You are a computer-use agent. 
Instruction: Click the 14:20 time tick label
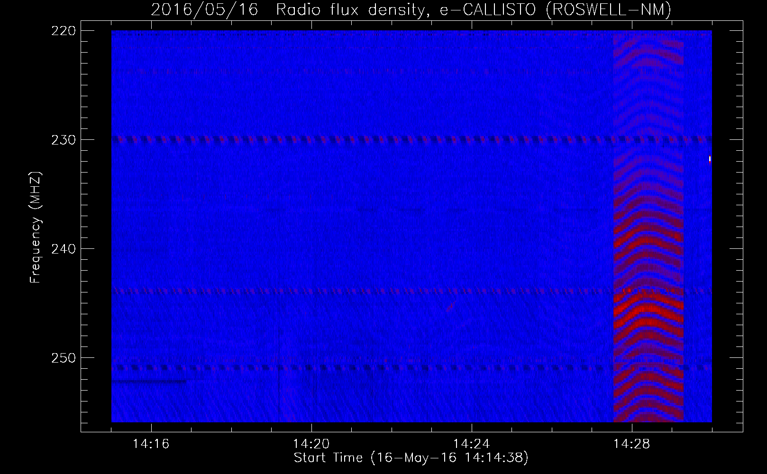tap(311, 444)
